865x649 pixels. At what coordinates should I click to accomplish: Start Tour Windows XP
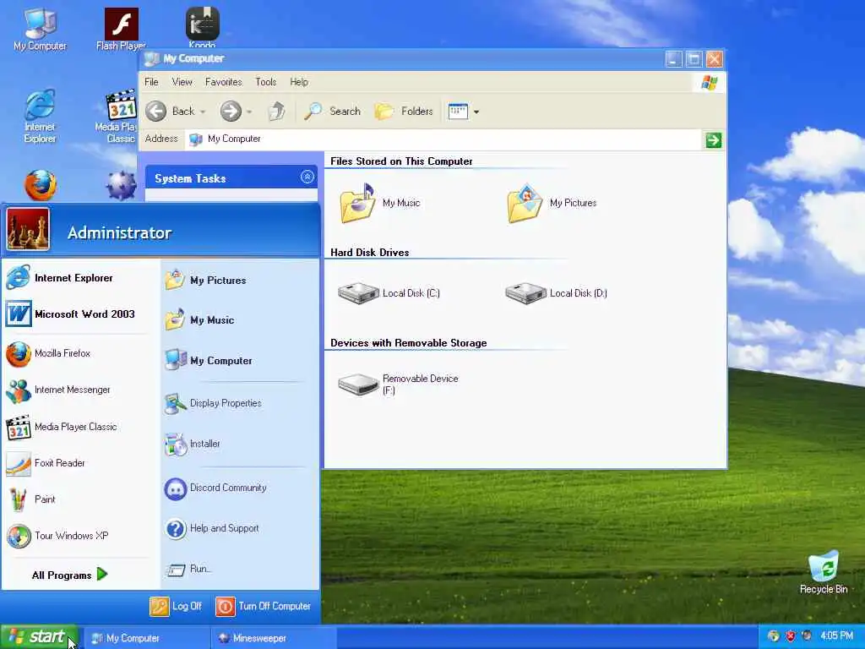coord(57,536)
